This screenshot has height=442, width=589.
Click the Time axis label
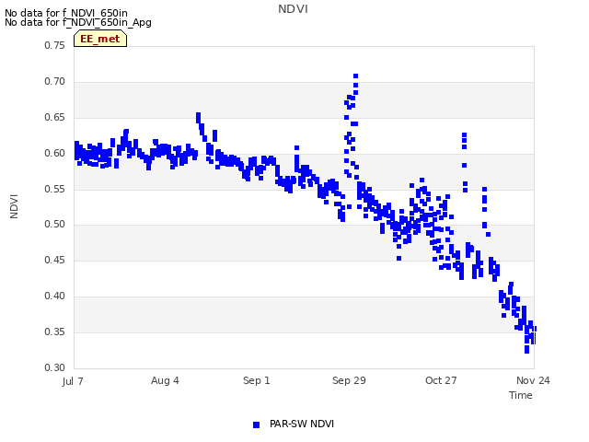pos(520,395)
